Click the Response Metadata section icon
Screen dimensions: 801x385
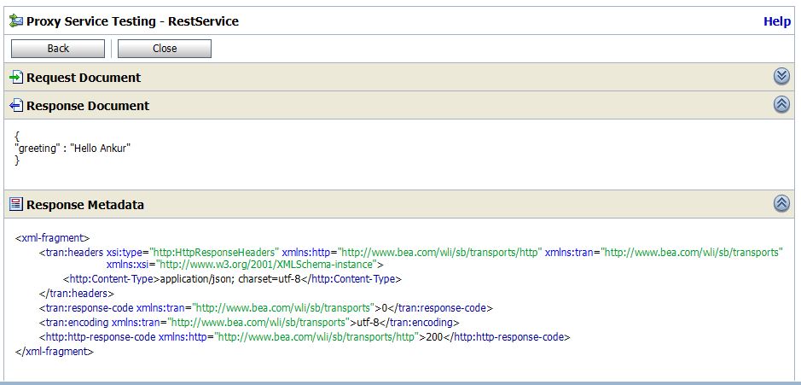pyautogui.click(x=15, y=205)
